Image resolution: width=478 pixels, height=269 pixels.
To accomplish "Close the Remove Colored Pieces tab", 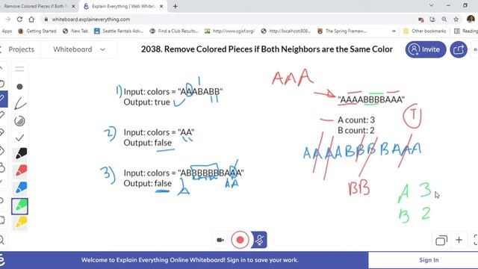I will tap(73, 6).
